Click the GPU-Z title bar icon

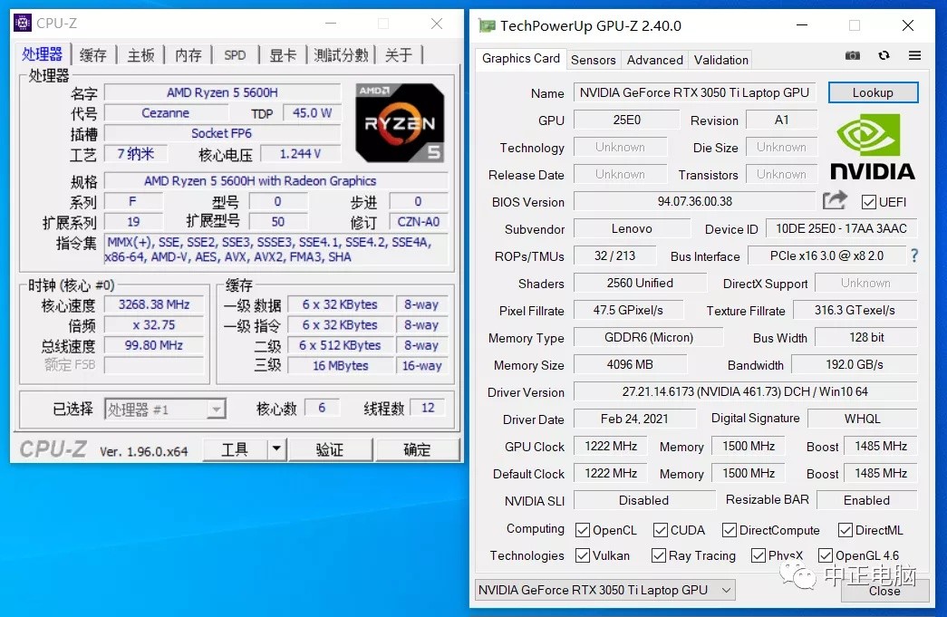[486, 25]
